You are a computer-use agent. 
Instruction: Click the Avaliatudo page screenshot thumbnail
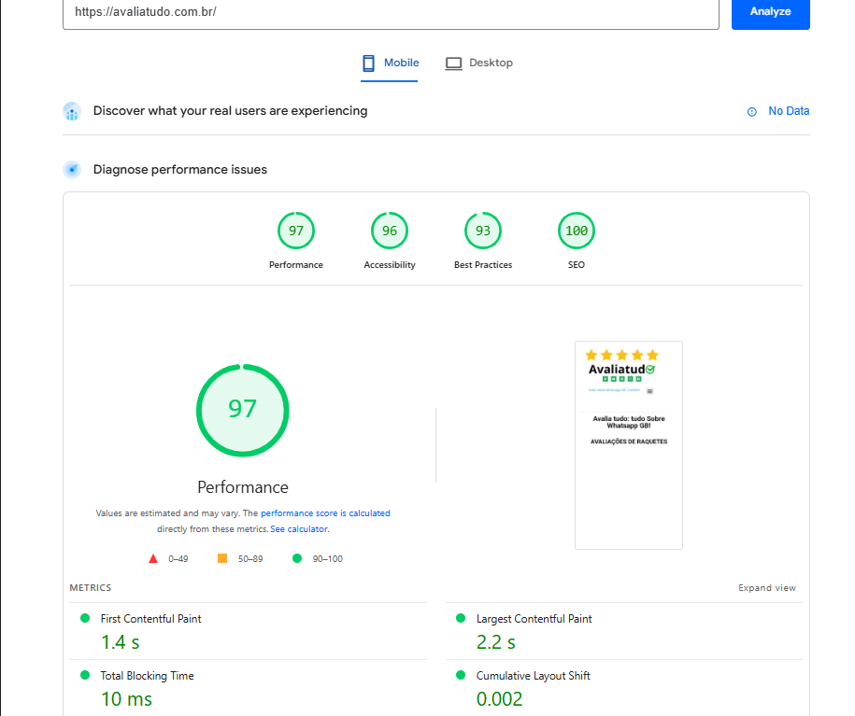628,444
